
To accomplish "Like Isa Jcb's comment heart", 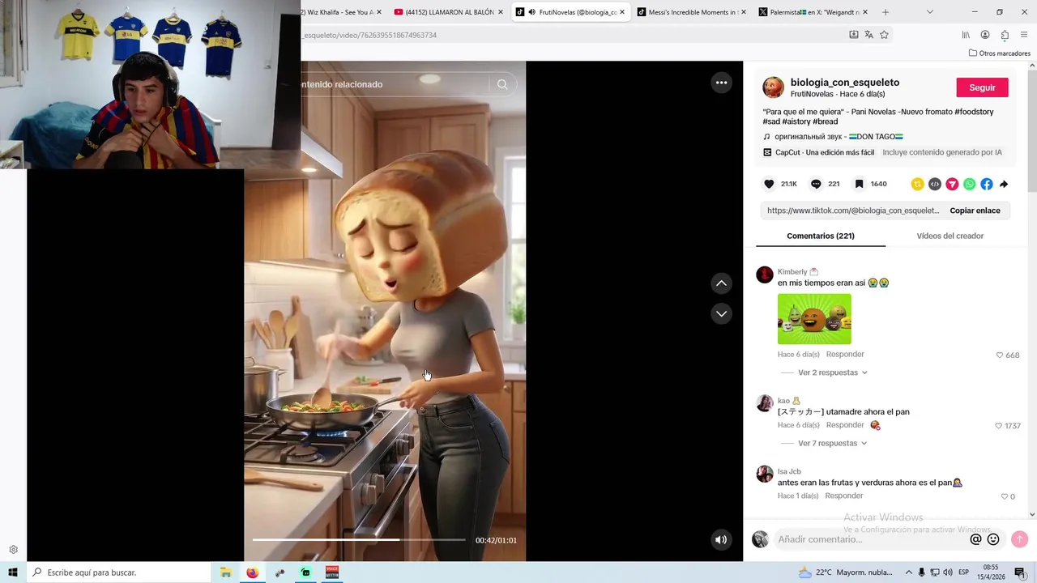I will [1005, 496].
